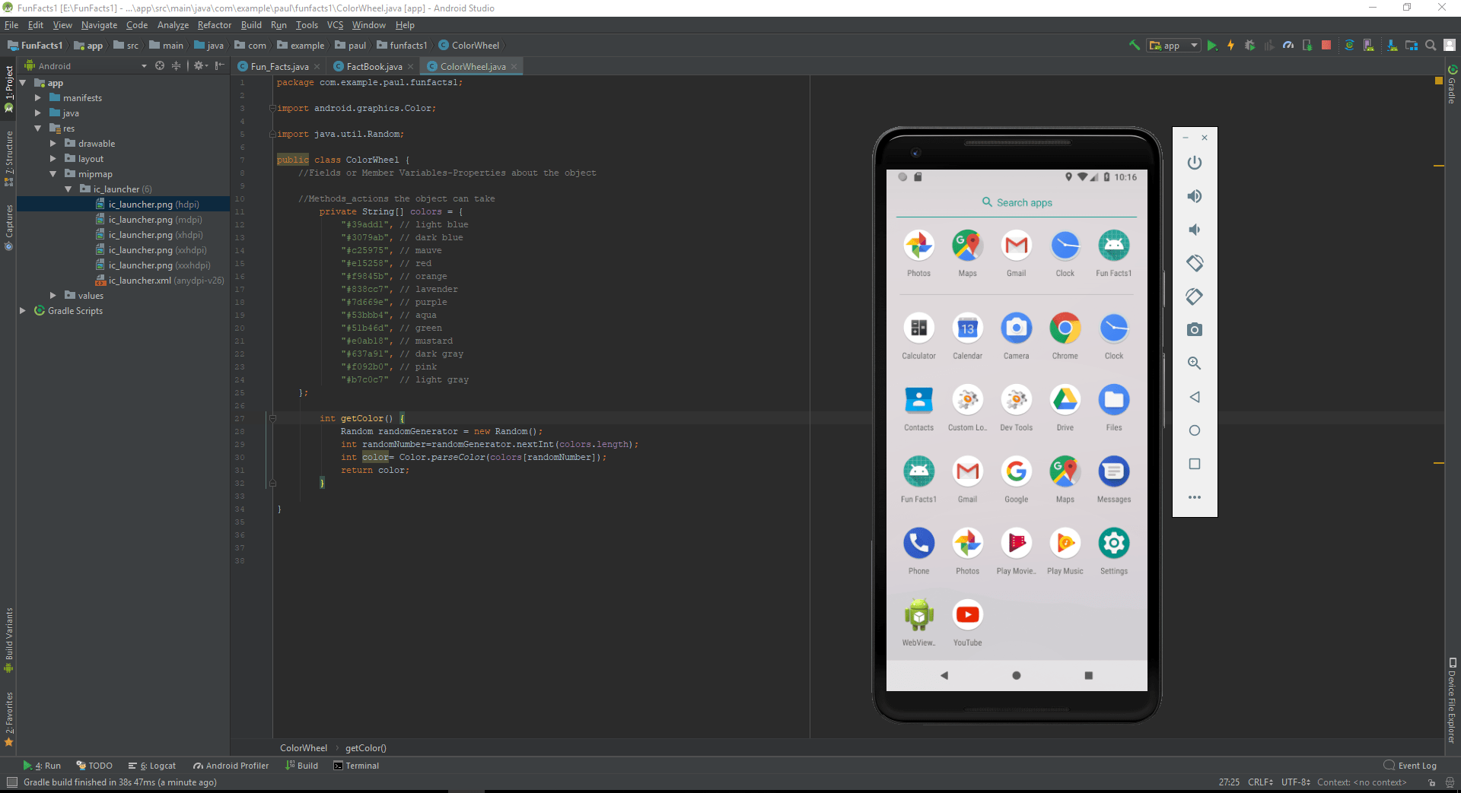Toggle tool window bars icon in status bar
Screen dimensions: 1461x793
[11, 782]
